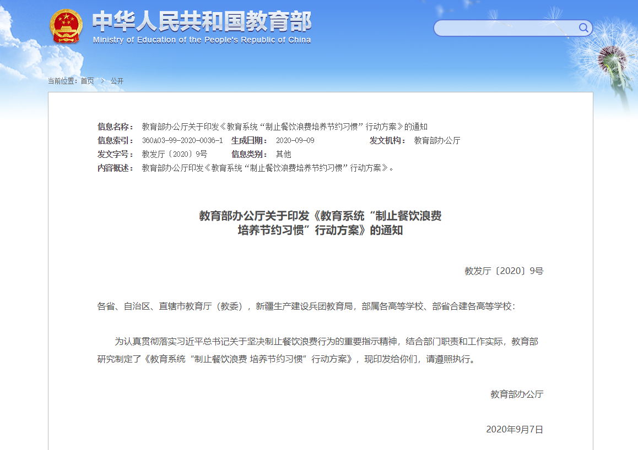Click the 生成日期 value 2020-09-09
Viewport: 638px width, 450px height.
tap(295, 140)
